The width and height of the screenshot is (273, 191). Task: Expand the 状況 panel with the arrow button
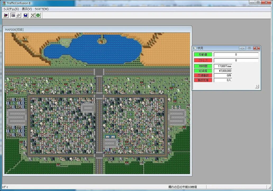pos(257,86)
